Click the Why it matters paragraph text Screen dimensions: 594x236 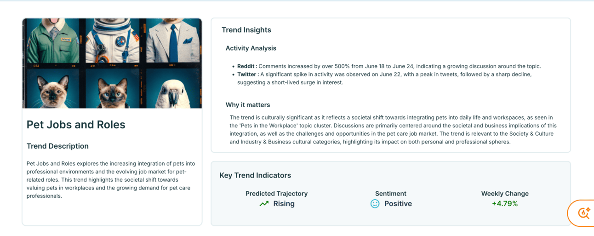(393, 130)
